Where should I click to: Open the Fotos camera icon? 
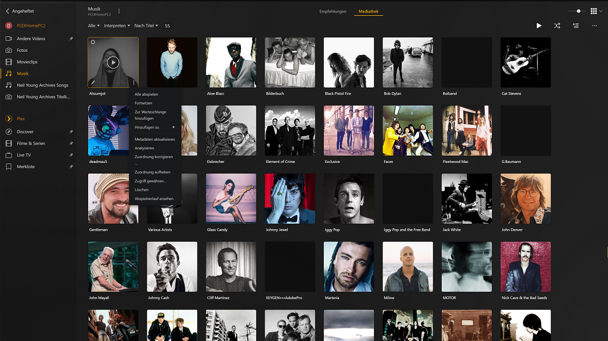[x=9, y=50]
